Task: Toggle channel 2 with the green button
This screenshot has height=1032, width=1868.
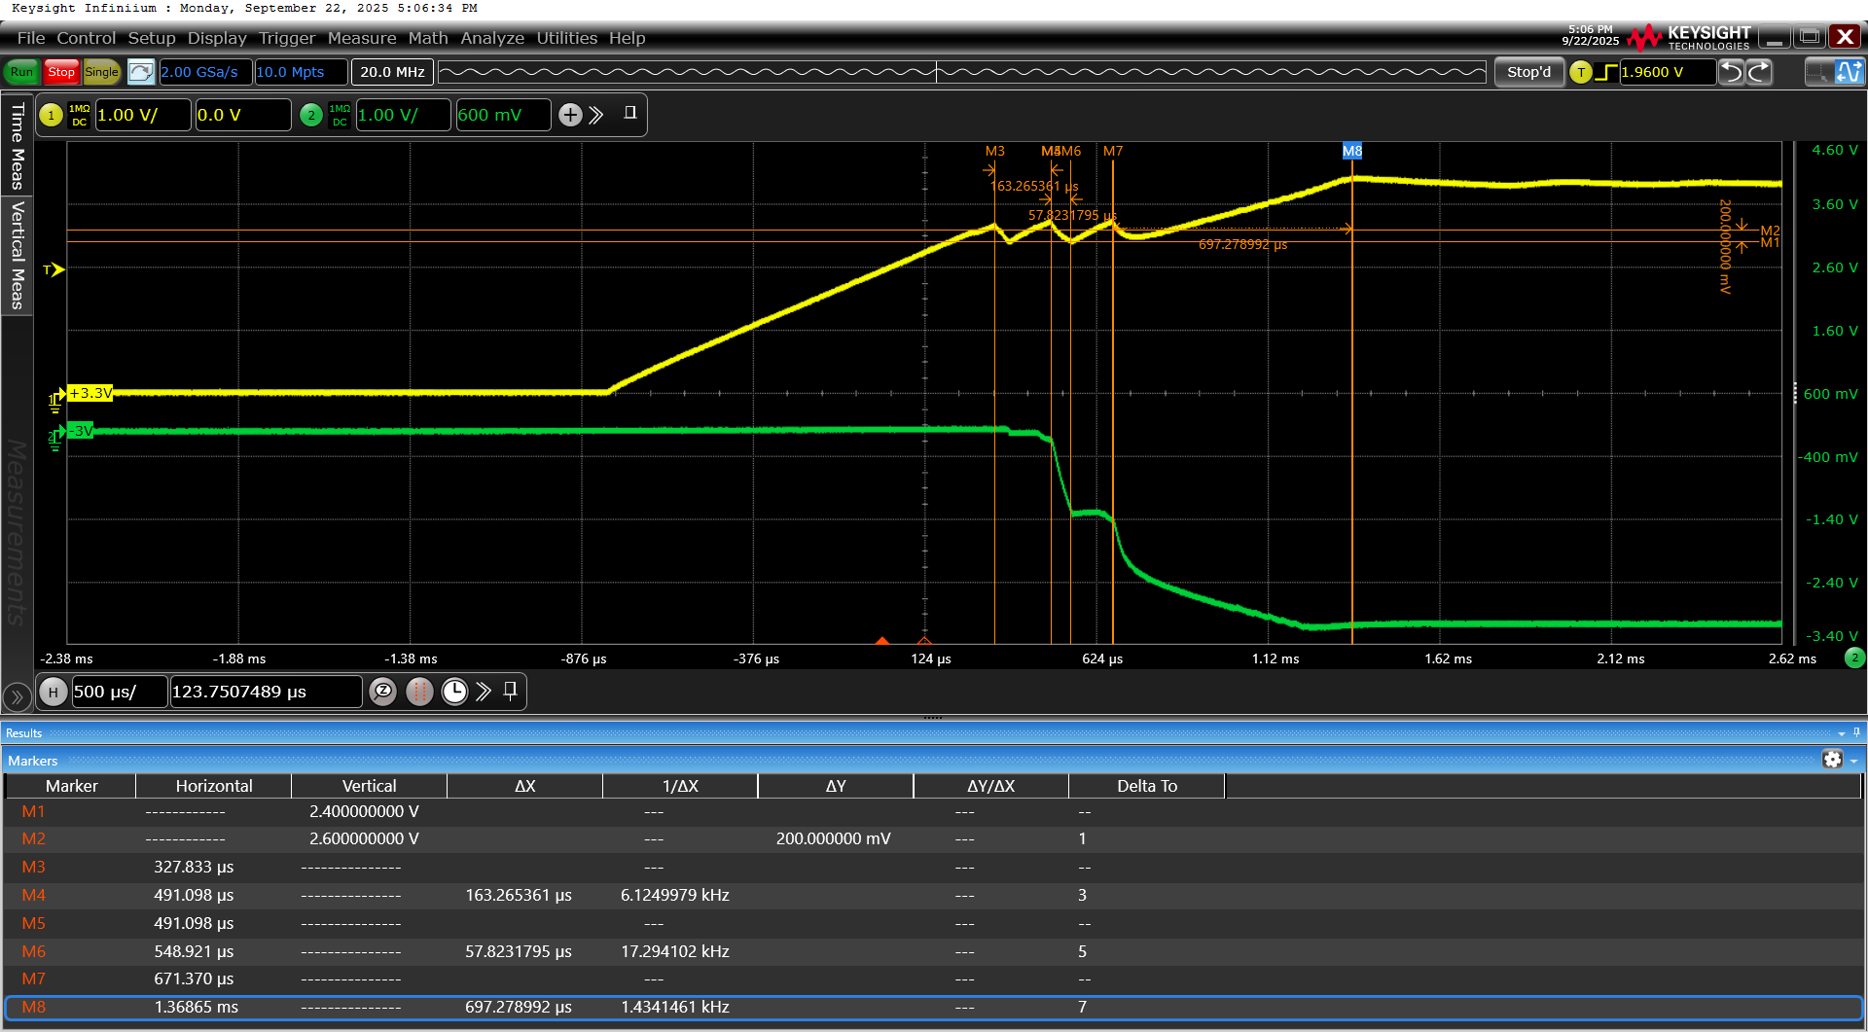Action: (x=311, y=115)
